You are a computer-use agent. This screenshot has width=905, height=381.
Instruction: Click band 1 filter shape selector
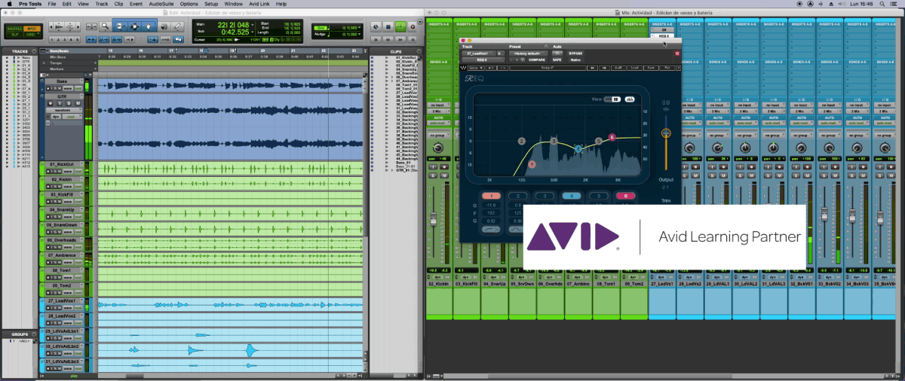[492, 229]
